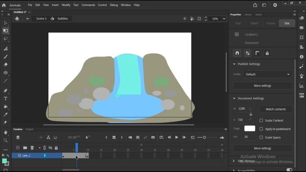Insert a keyframe in the timeline
The width and height of the screenshot is (306, 172).
[114, 138]
